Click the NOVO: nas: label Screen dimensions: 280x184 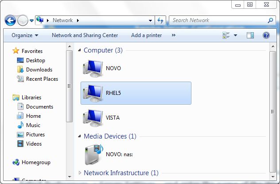[119, 154]
